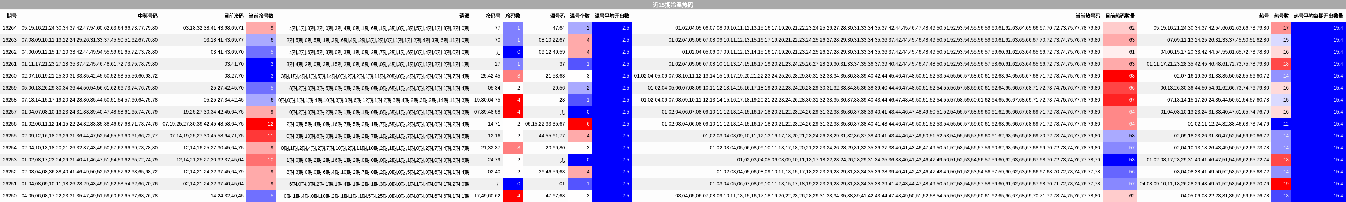The image size is (1346, 202).
Task: Click the 期号 column header
Action: (x=12, y=16)
